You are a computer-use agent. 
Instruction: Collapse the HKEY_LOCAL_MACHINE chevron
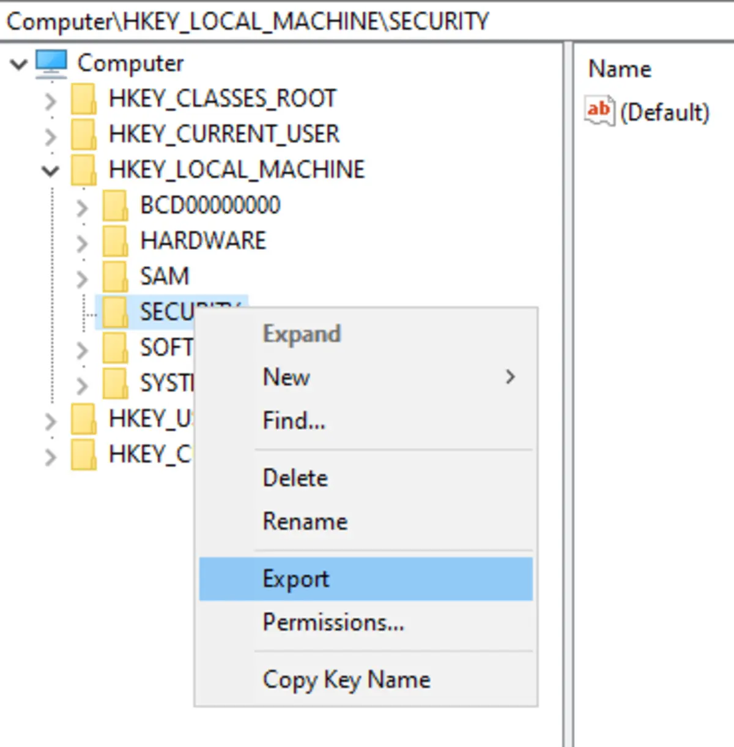tap(51, 171)
